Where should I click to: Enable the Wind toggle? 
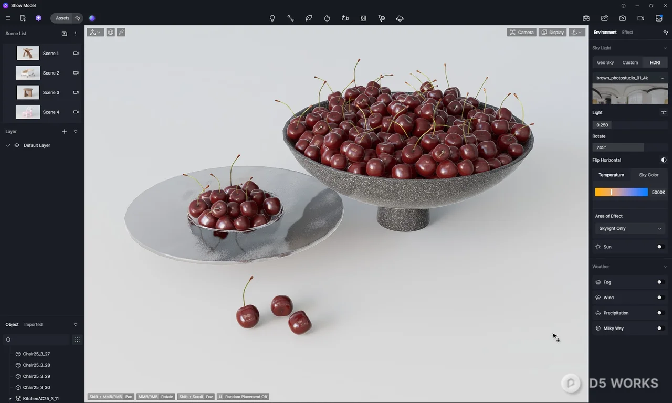point(661,298)
